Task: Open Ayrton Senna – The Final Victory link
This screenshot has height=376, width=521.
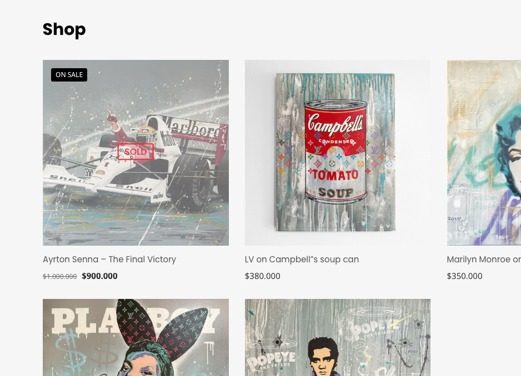Action: [x=109, y=259]
